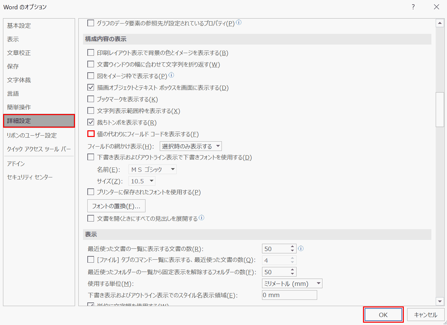Enable 値の代わりにフィールドコードを表示する checkbox
This screenshot has height=325, width=447.
91,134
